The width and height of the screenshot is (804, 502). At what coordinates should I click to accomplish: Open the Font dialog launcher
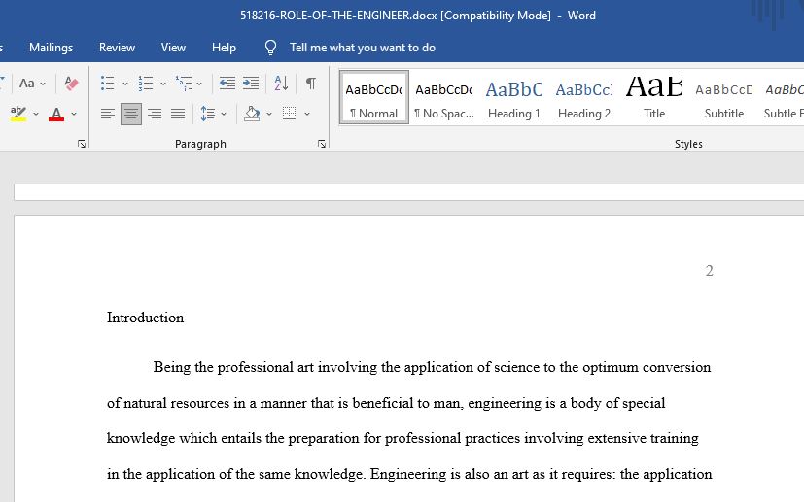82,144
